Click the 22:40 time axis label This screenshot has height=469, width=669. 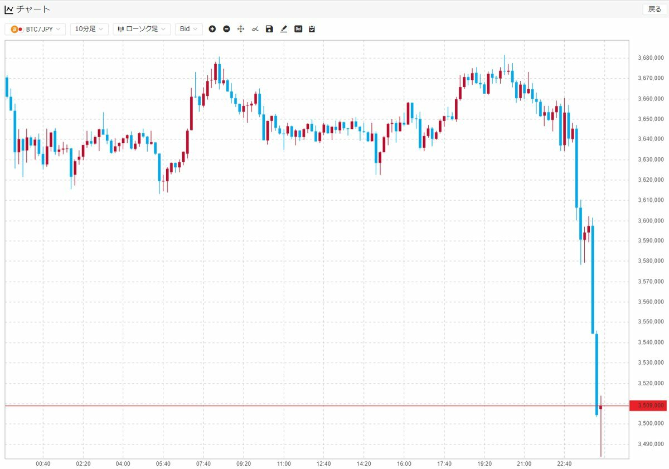coord(565,463)
